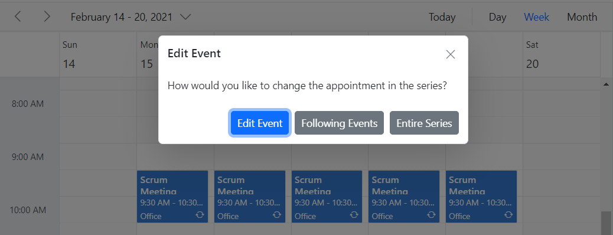Click the Today button

point(442,17)
